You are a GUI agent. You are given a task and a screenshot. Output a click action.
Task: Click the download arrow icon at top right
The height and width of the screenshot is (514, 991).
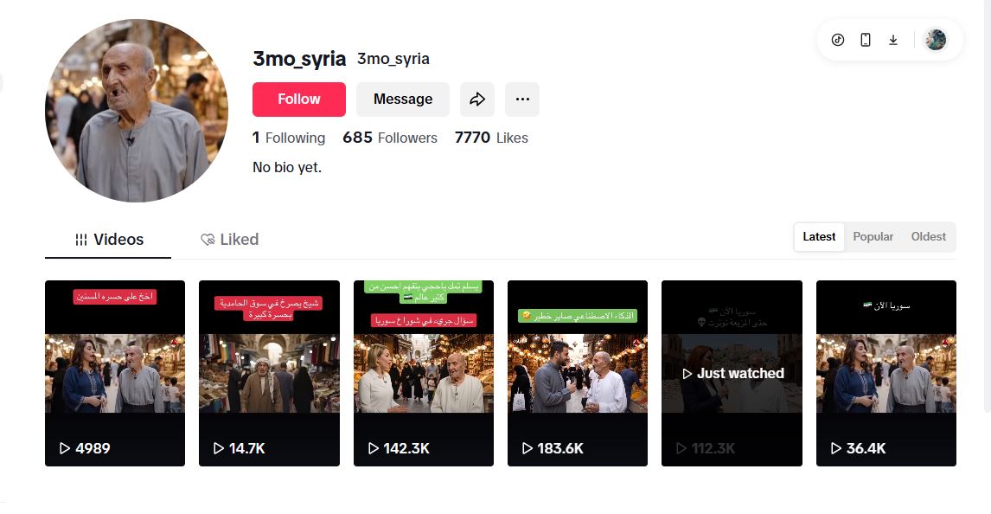(x=893, y=40)
